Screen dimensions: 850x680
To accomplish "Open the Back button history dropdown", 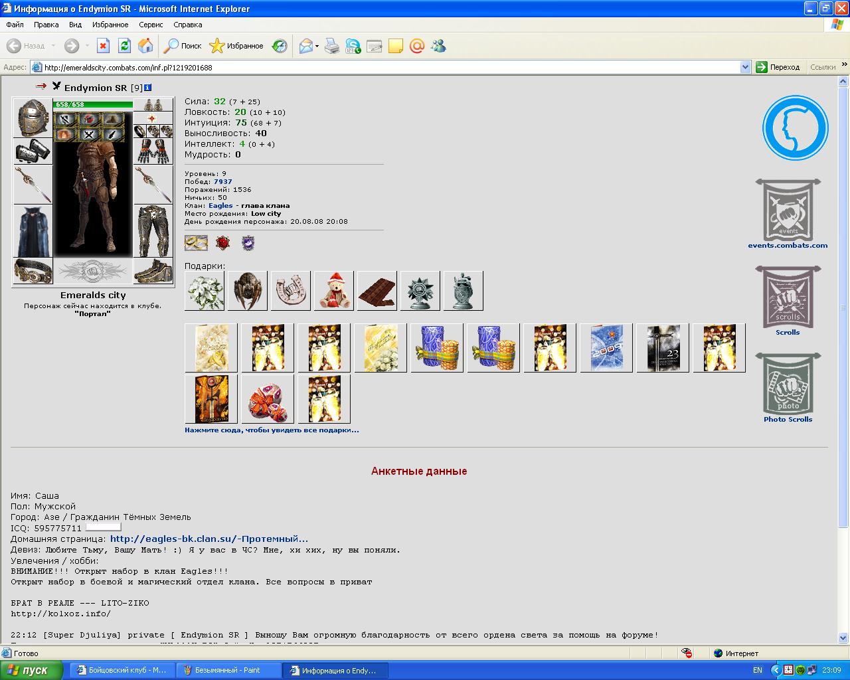I will coord(54,46).
